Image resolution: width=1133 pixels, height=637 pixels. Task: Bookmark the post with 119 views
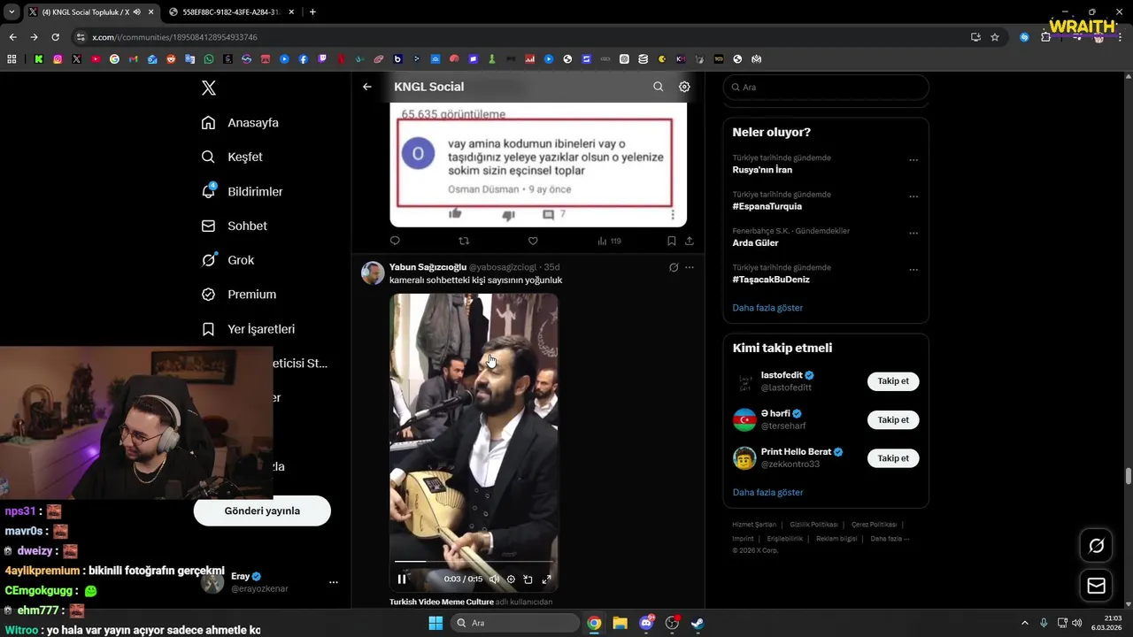coord(672,241)
